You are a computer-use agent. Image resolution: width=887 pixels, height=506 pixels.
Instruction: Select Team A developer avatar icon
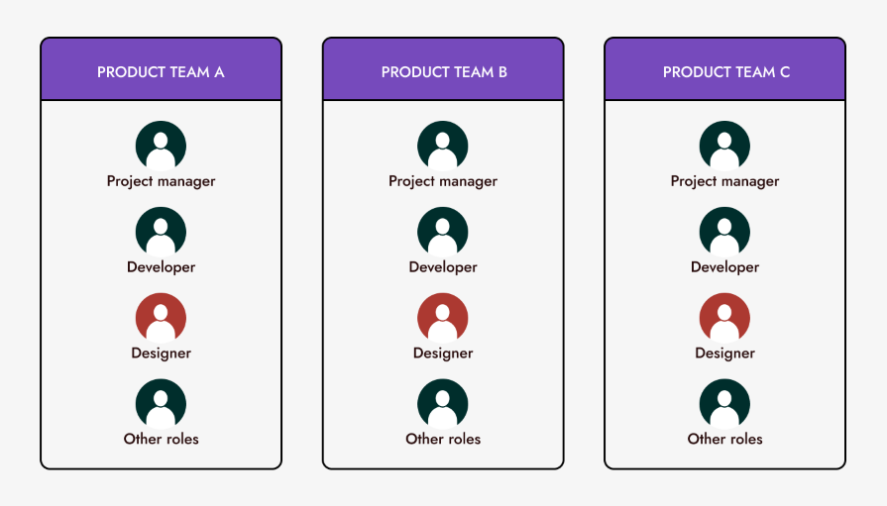tap(161, 232)
